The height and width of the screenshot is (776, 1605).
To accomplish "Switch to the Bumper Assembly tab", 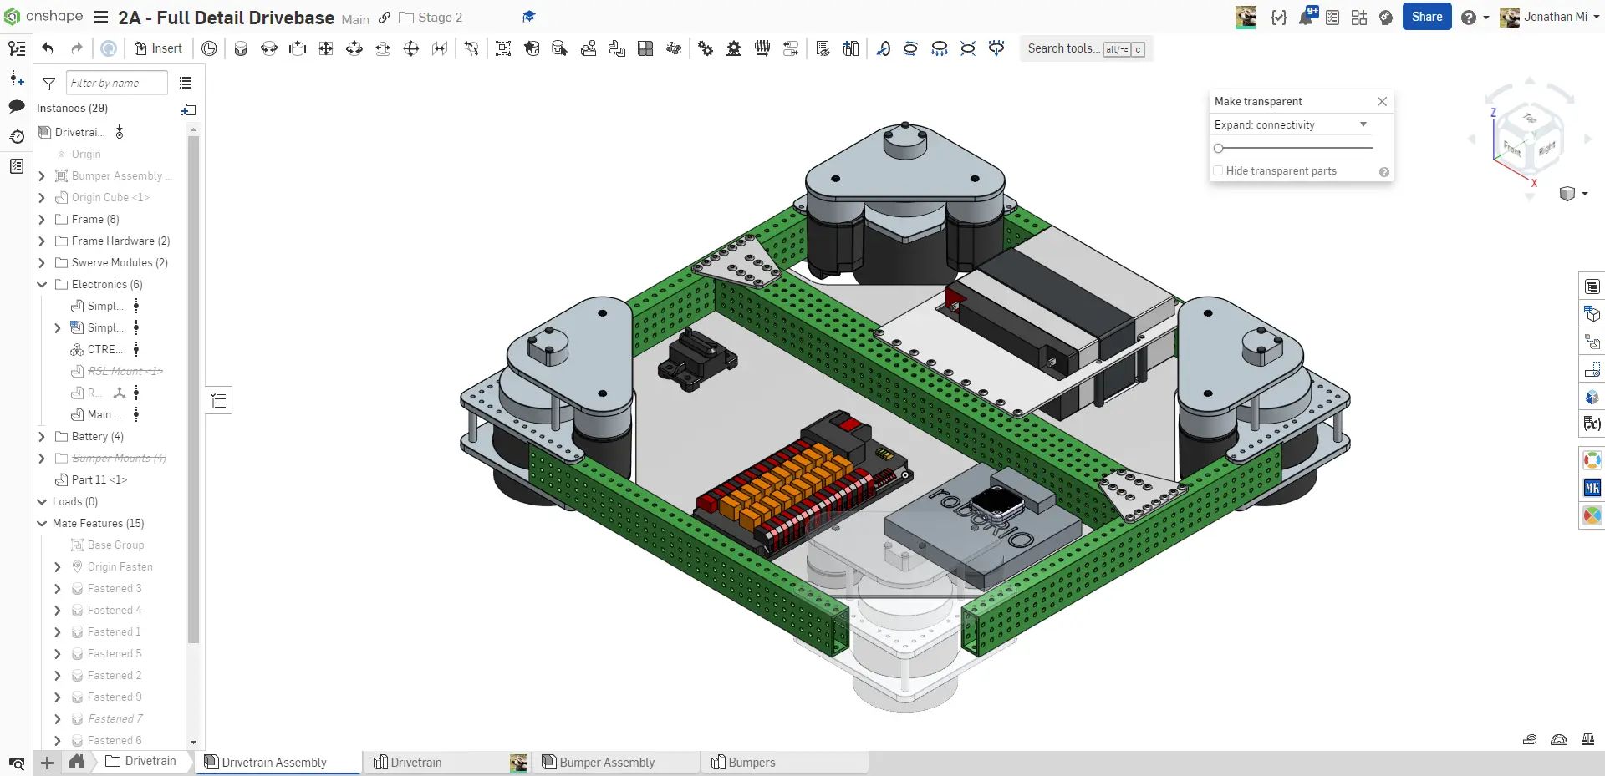I will click(607, 763).
